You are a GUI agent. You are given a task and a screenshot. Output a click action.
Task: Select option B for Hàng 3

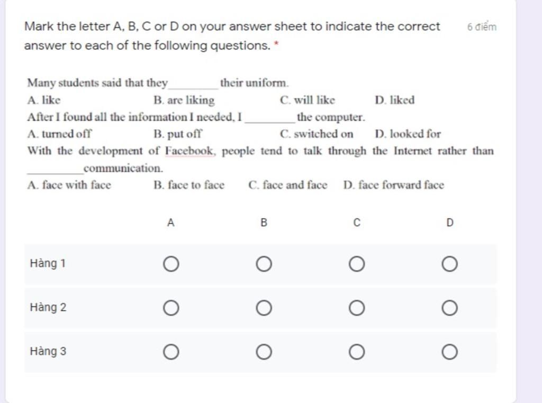(264, 352)
